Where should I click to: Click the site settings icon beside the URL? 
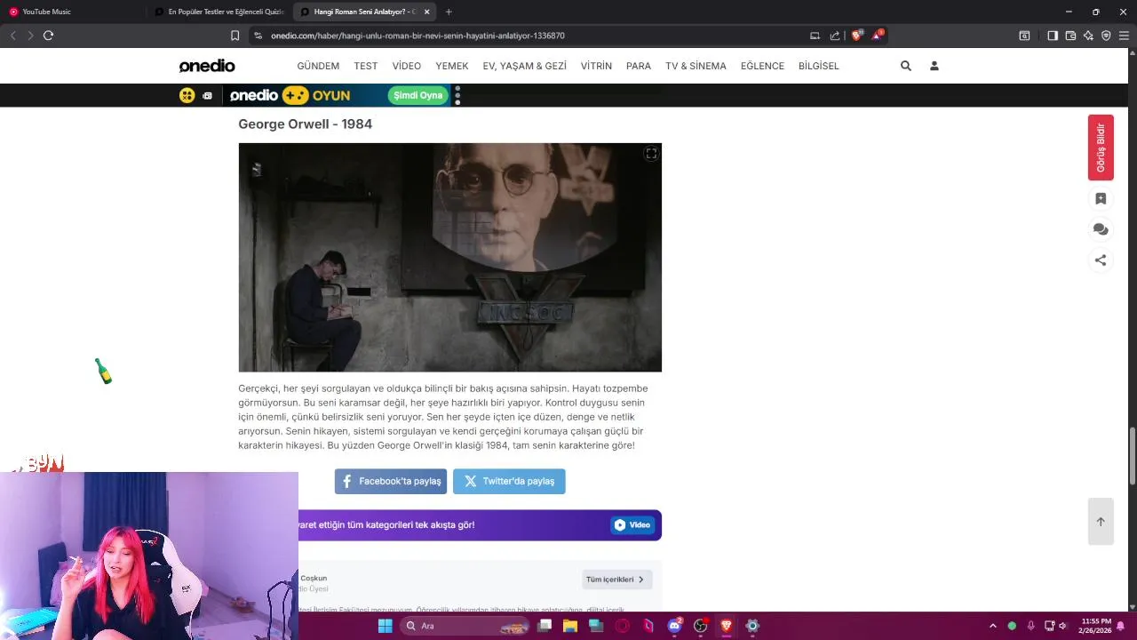point(258,36)
